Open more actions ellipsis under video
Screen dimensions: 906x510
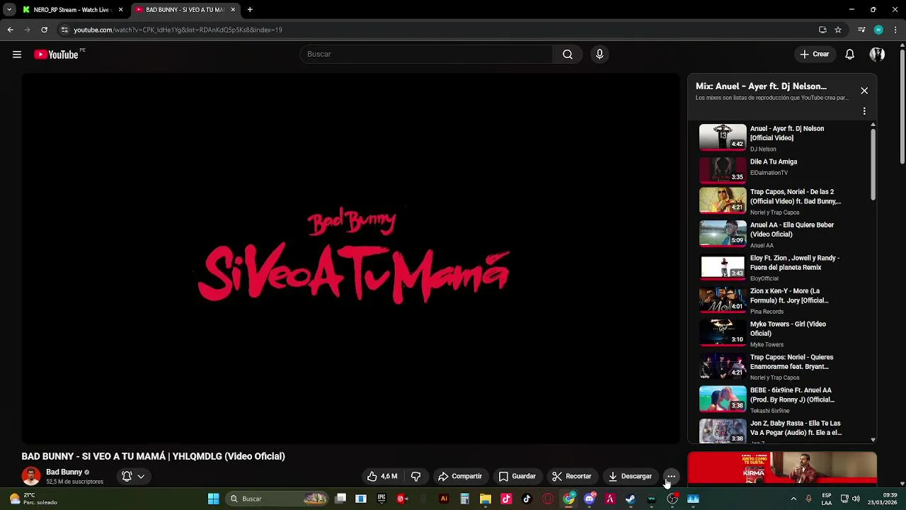click(671, 476)
